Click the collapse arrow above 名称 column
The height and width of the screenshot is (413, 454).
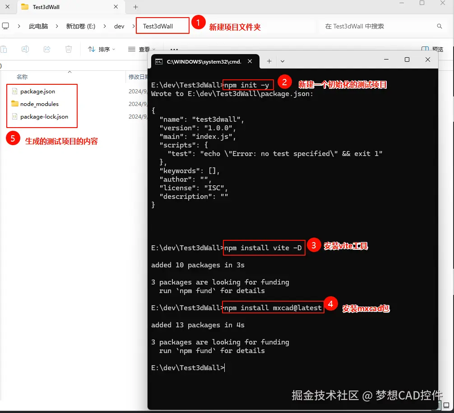(x=70, y=72)
